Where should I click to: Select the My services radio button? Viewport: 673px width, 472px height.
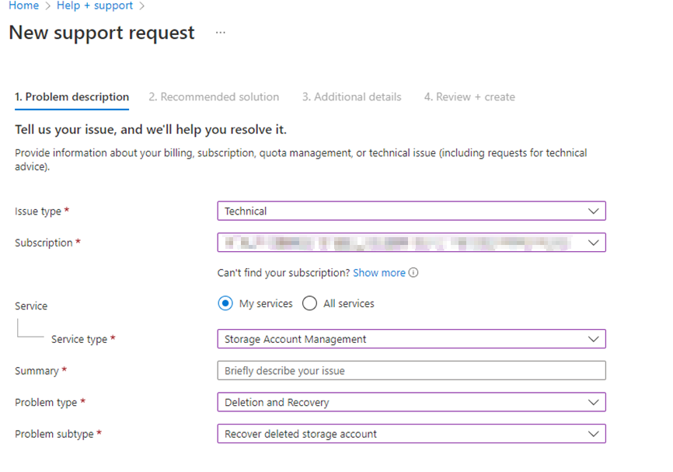coord(225,303)
